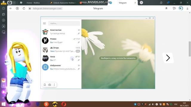Screen dimensions: 191x107
Task: Switch to Home - Roblox tab
Action: click(33, 3)
